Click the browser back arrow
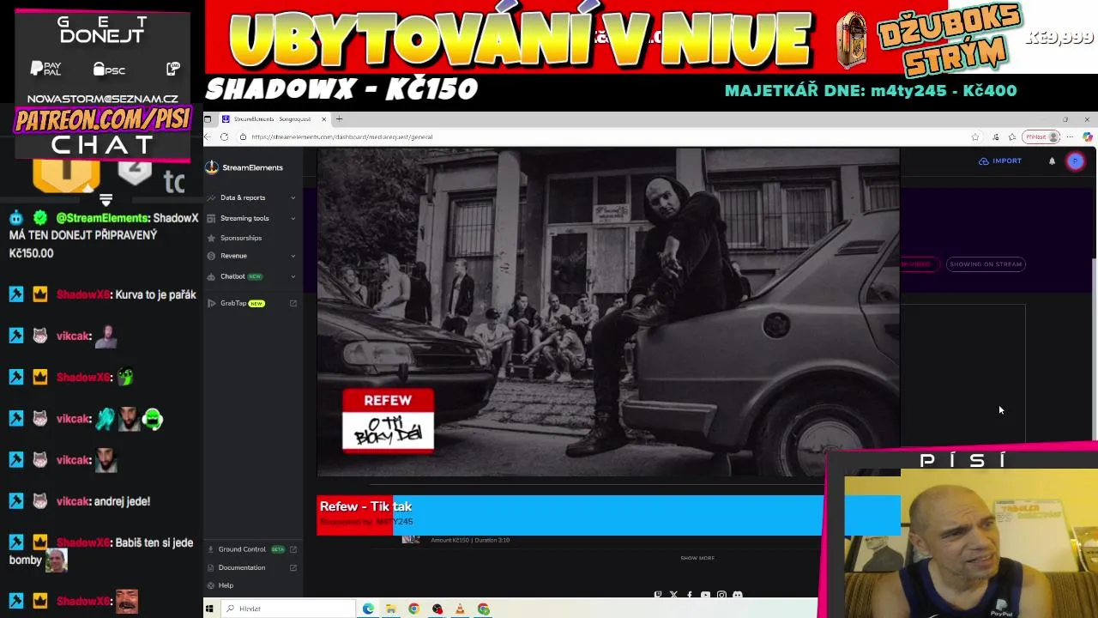The width and height of the screenshot is (1098, 618). point(208,136)
